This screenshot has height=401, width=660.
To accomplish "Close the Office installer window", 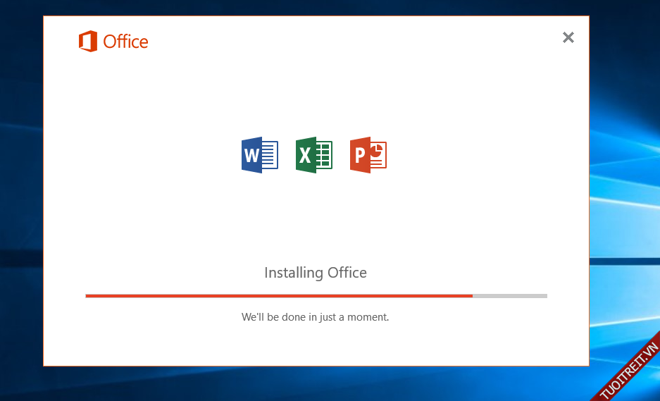I will (568, 38).
